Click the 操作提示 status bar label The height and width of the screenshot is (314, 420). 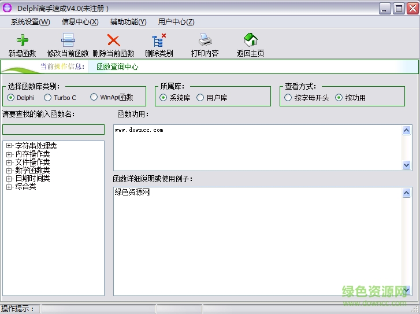[18, 309]
